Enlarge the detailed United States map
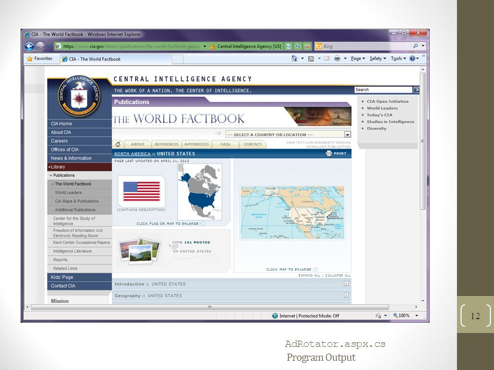This screenshot has height=370, width=494. click(x=292, y=213)
